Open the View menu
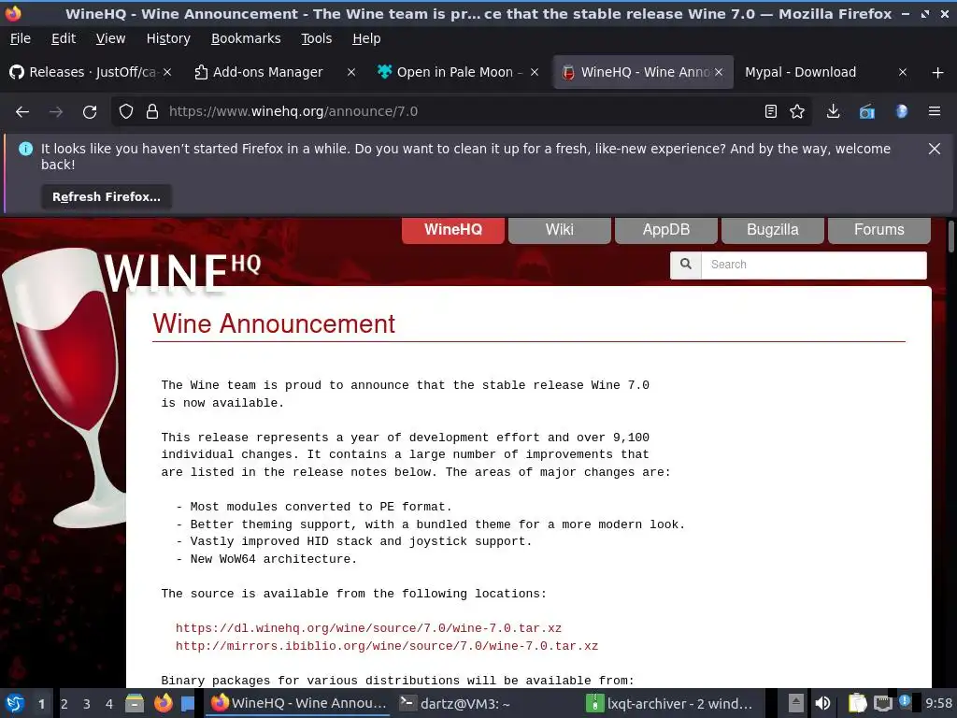 click(110, 38)
